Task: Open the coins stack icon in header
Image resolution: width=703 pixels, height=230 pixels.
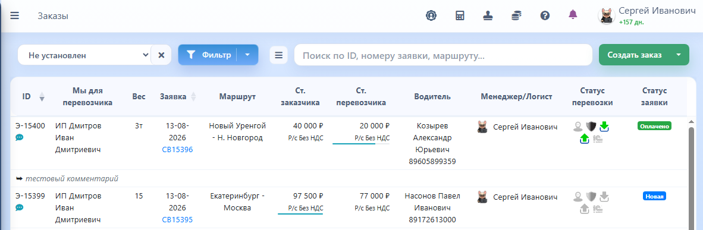Action: click(516, 15)
